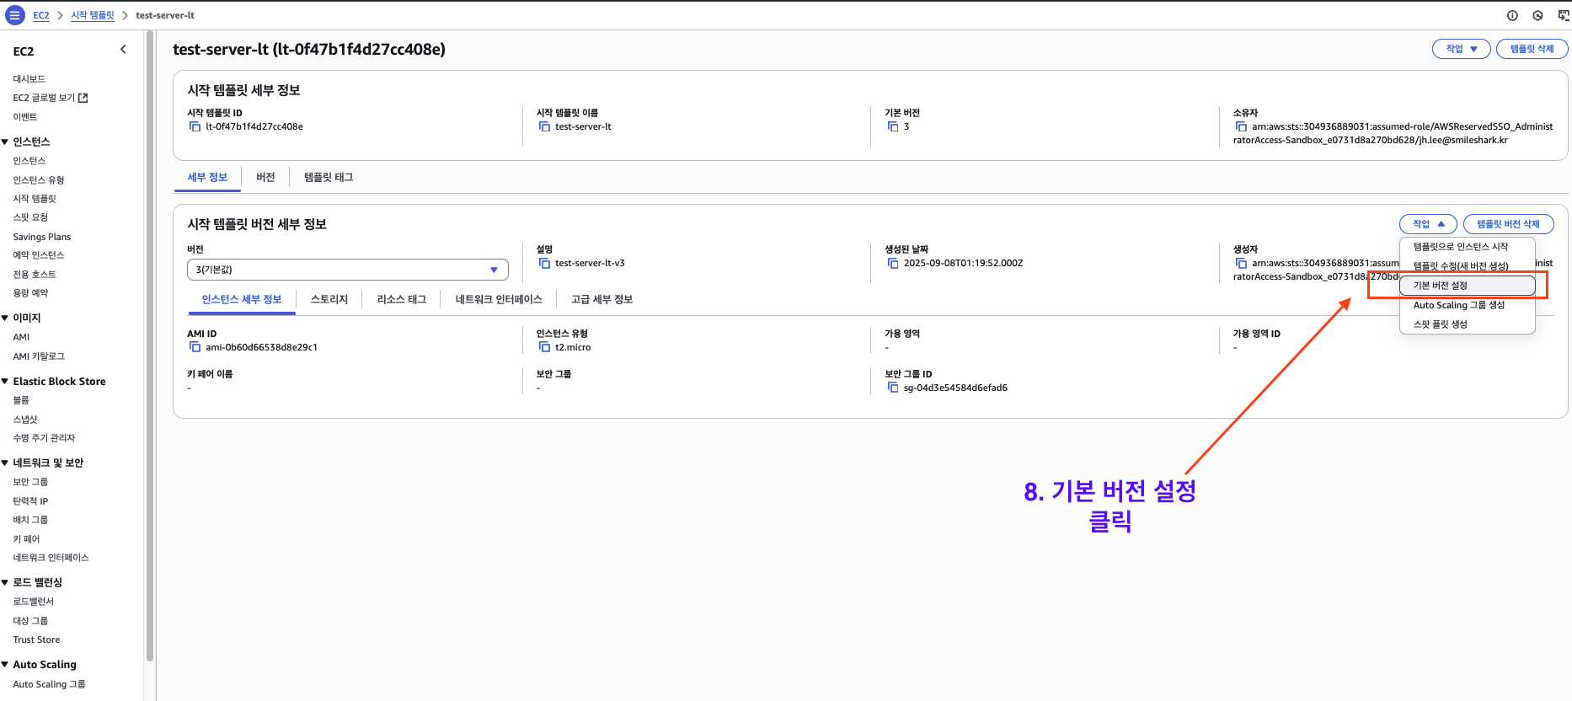This screenshot has width=1572, height=701.
Task: Open the hamburger navigation menu icon
Action: [x=14, y=15]
